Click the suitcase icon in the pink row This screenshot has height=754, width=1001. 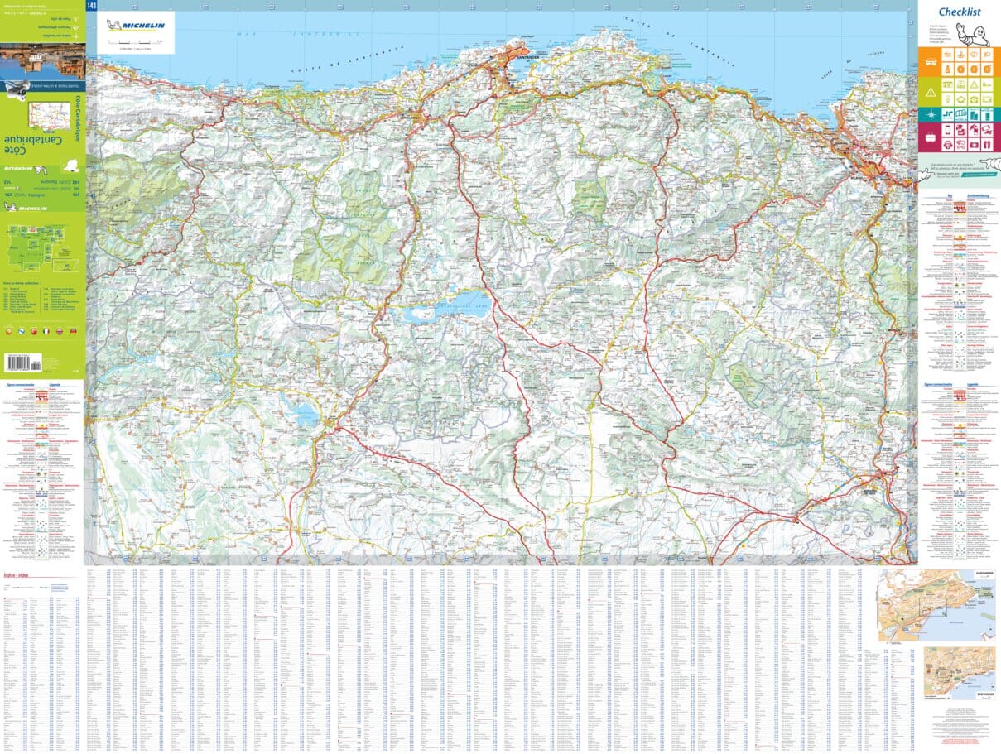tap(931, 136)
